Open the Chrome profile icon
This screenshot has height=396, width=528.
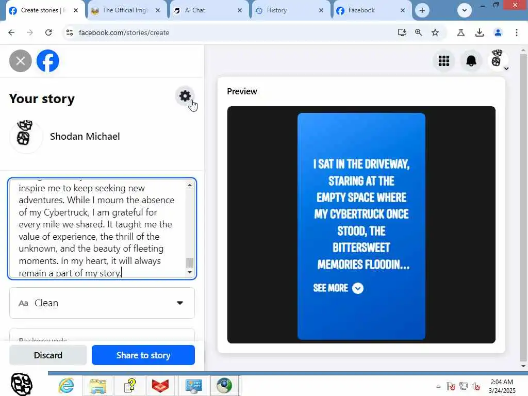pyautogui.click(x=498, y=32)
